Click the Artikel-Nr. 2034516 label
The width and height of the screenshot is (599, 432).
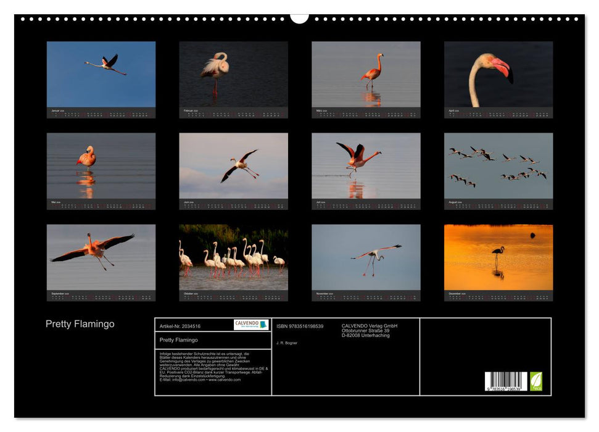click(180, 327)
